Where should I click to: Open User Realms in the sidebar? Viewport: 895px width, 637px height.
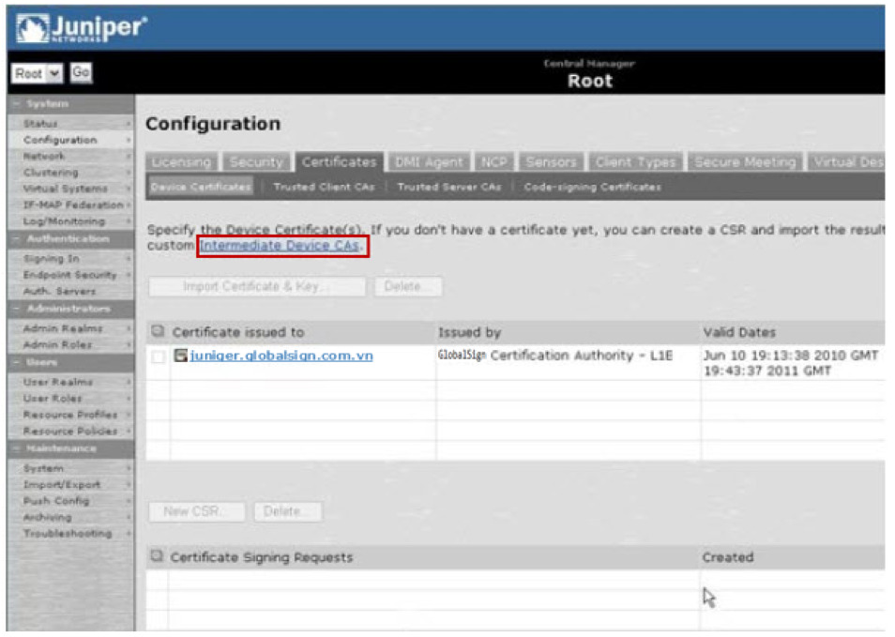point(58,382)
